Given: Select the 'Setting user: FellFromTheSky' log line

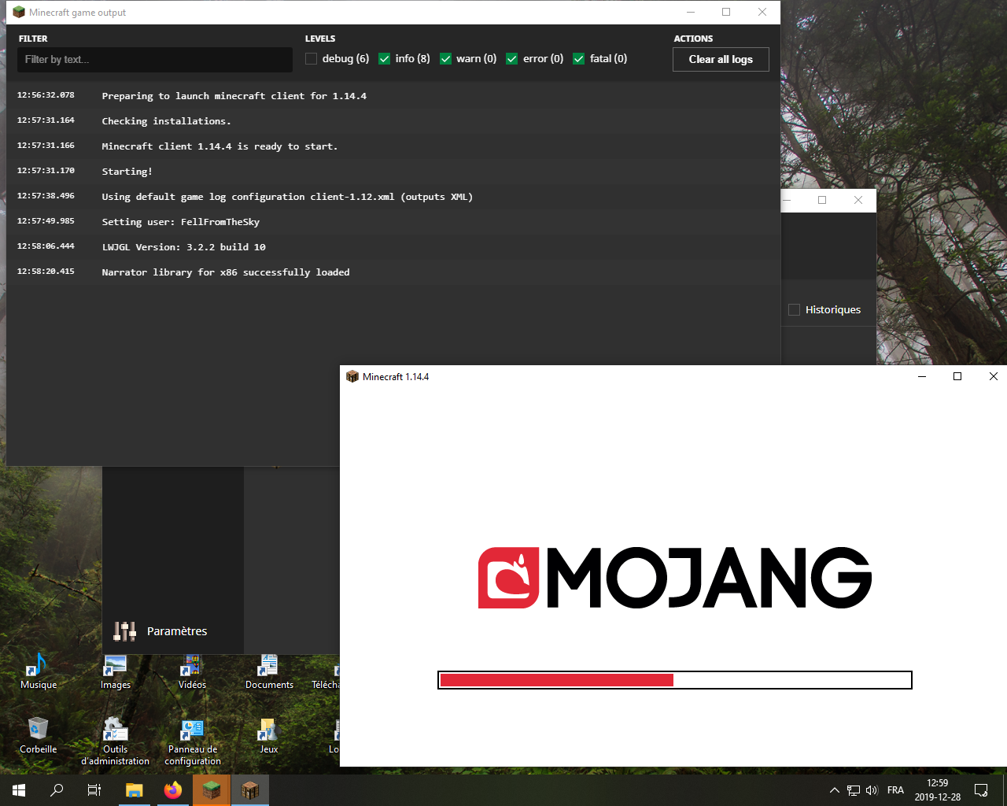Looking at the screenshot, I should [x=393, y=222].
